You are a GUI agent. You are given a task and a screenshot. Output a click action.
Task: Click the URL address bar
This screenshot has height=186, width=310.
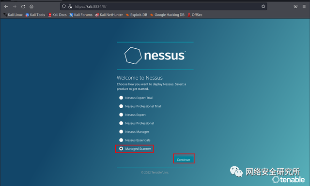click(163, 6)
